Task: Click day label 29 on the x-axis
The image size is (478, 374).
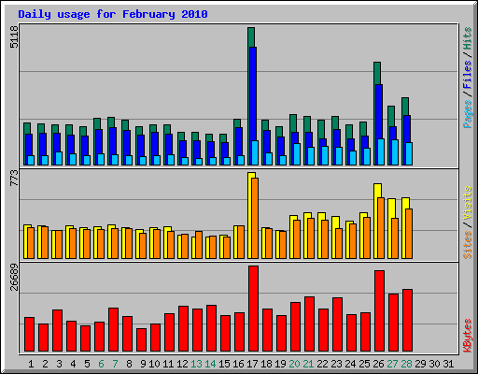Action: (420, 364)
